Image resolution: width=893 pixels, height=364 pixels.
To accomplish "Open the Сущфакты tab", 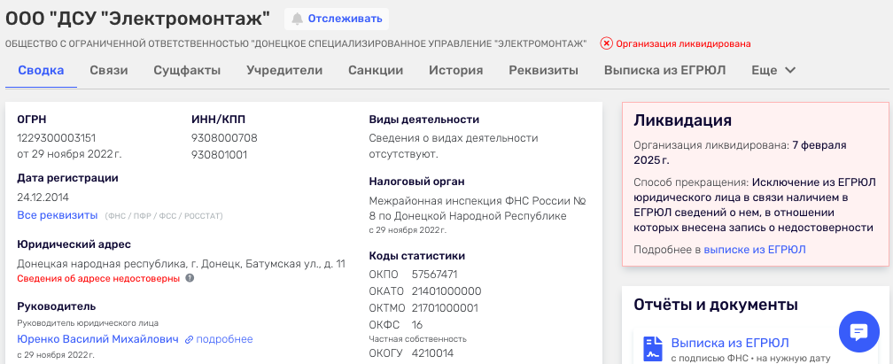I will click(x=187, y=71).
